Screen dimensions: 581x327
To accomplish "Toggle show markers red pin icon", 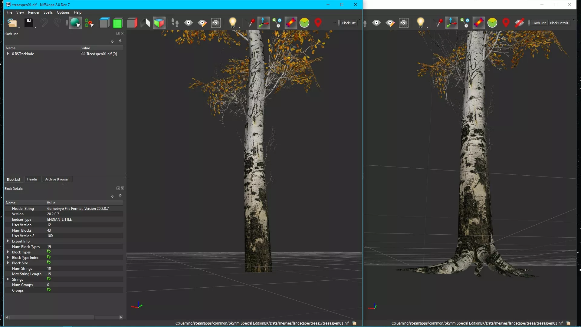I will 318,23.
